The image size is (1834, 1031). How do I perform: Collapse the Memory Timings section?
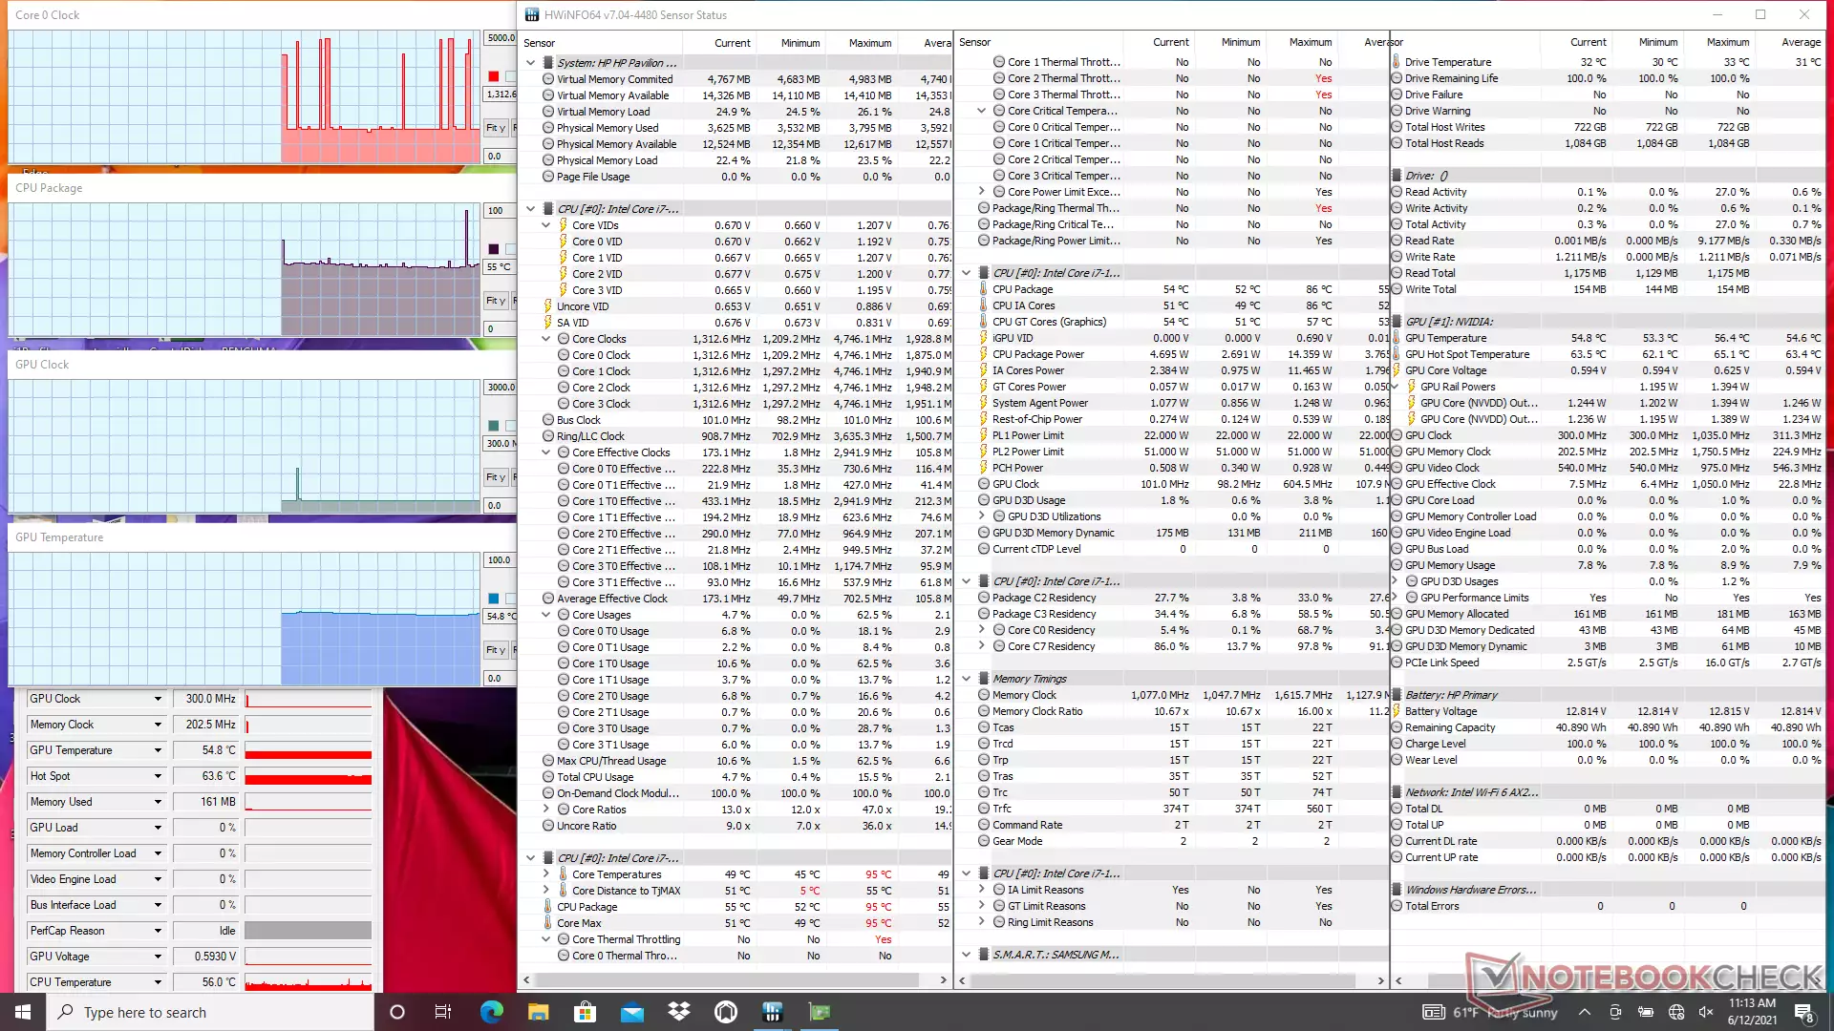pos(966,679)
